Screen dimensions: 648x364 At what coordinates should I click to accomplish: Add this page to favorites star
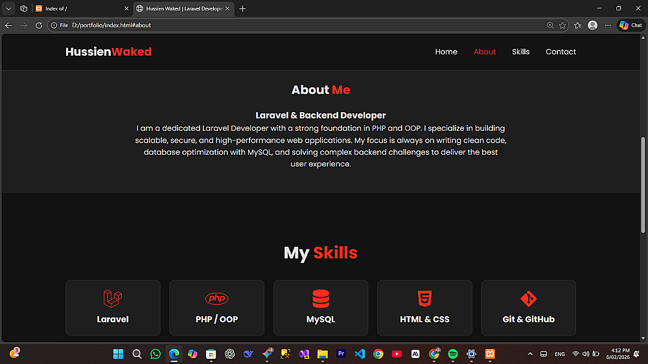[562, 25]
